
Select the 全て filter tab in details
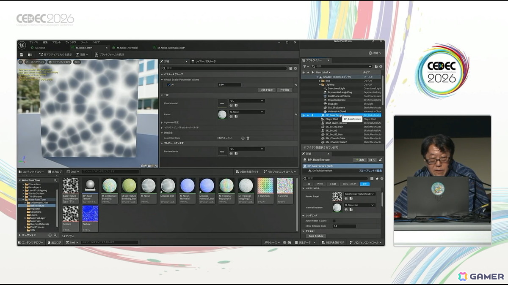364,184
